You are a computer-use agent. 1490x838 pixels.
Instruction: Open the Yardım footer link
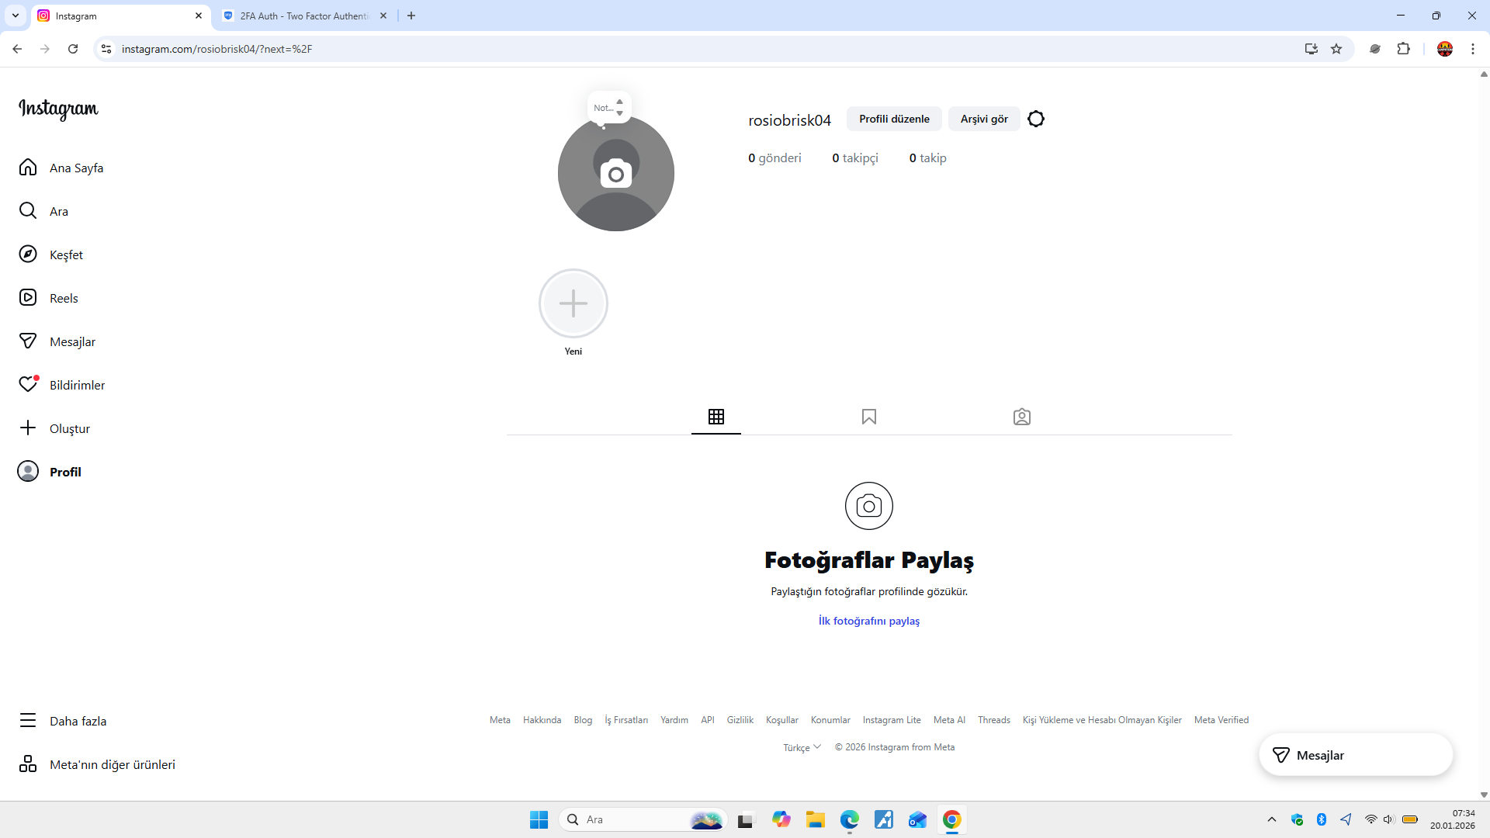(674, 720)
